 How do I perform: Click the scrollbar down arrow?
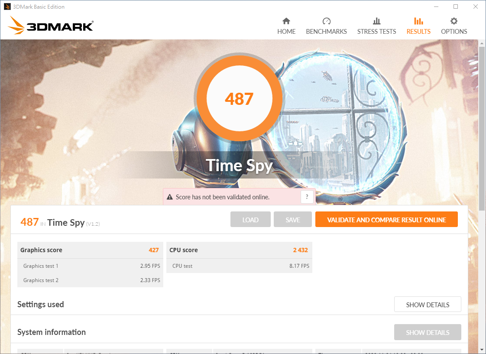pyautogui.click(x=482, y=349)
